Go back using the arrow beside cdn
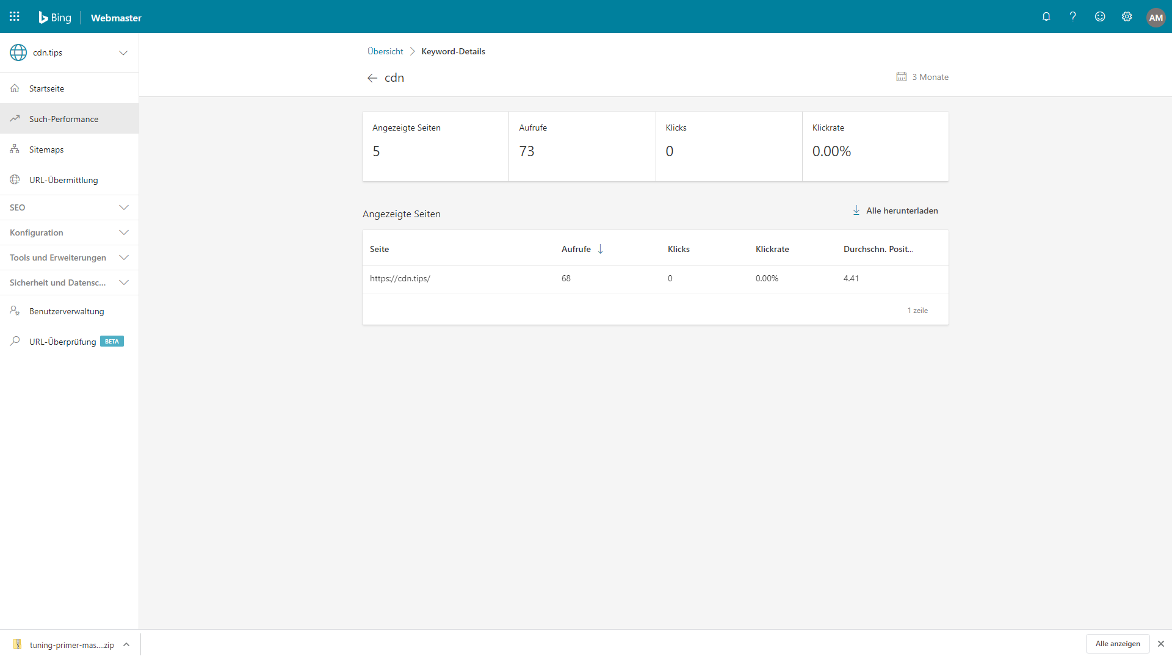This screenshot has height=659, width=1172. point(372,78)
